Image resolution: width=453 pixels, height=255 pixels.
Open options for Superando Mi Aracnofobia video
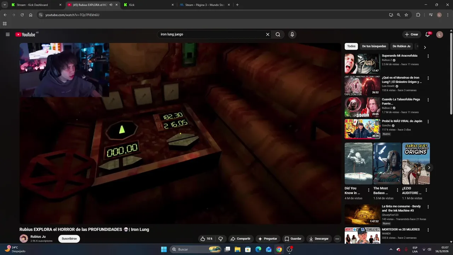pos(428,56)
